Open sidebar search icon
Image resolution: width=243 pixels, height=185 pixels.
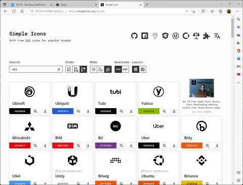[238, 19]
